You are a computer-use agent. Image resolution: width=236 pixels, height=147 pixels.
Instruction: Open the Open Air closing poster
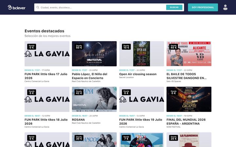[x=142, y=54]
